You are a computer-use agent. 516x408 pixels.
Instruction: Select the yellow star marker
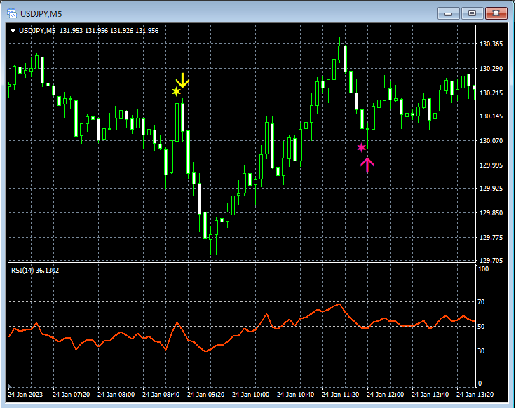(x=177, y=91)
